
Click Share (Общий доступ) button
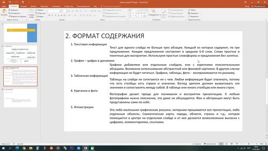coord(258,6)
